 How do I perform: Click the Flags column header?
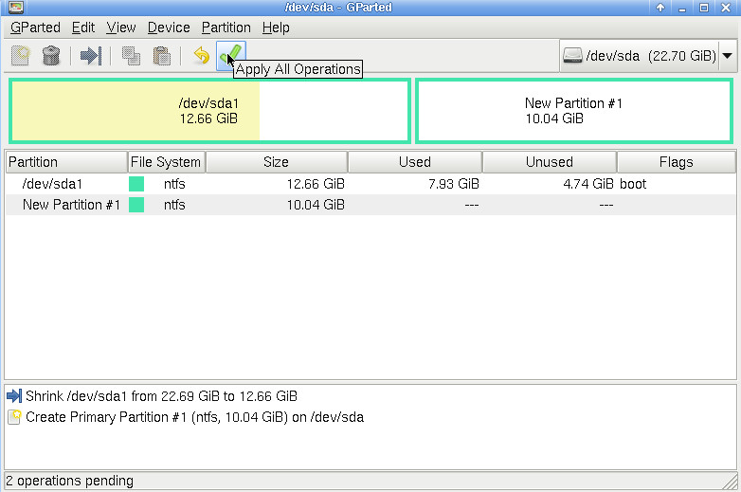coord(677,162)
